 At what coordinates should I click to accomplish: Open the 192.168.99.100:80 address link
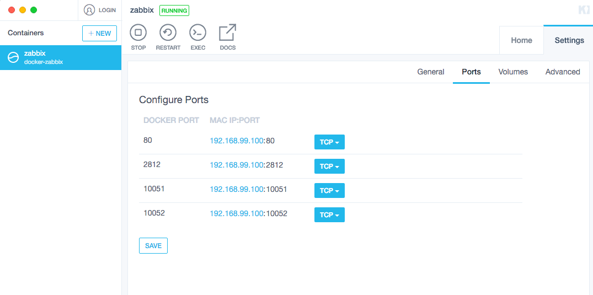242,141
